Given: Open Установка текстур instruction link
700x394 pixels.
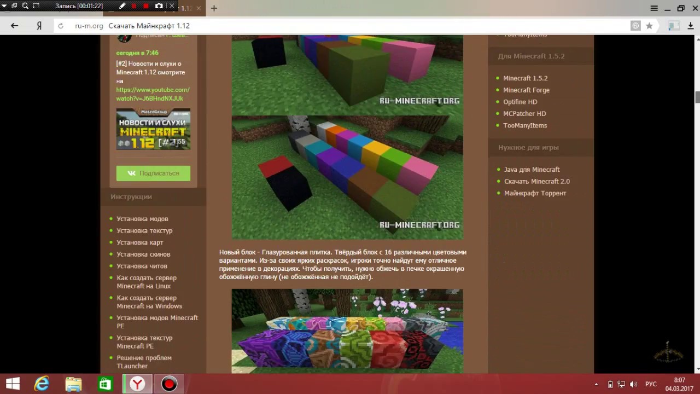Looking at the screenshot, I should (144, 231).
